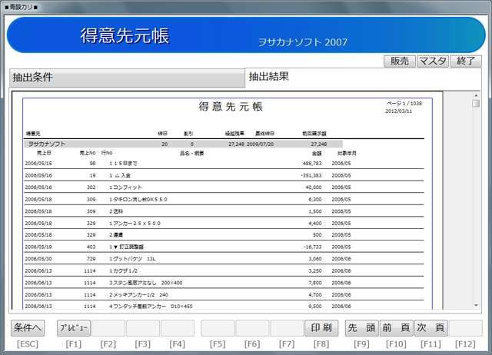
Task: Click the sales number 98
Action: pos(92,164)
